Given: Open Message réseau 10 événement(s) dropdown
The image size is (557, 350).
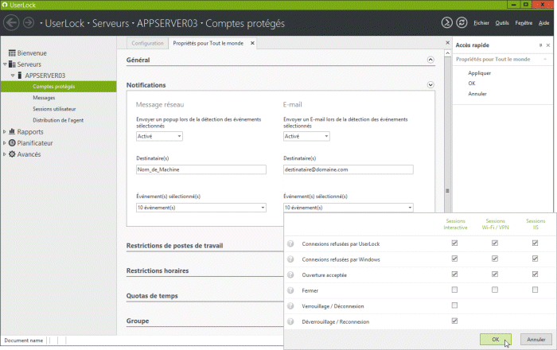Looking at the screenshot, I should click(201, 208).
